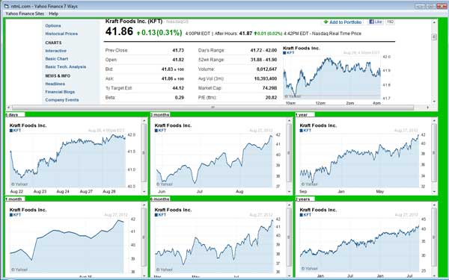Click the KFT legend square in 5 days chart
Image resolution: width=449 pixels, height=280 pixels.
[11, 131]
